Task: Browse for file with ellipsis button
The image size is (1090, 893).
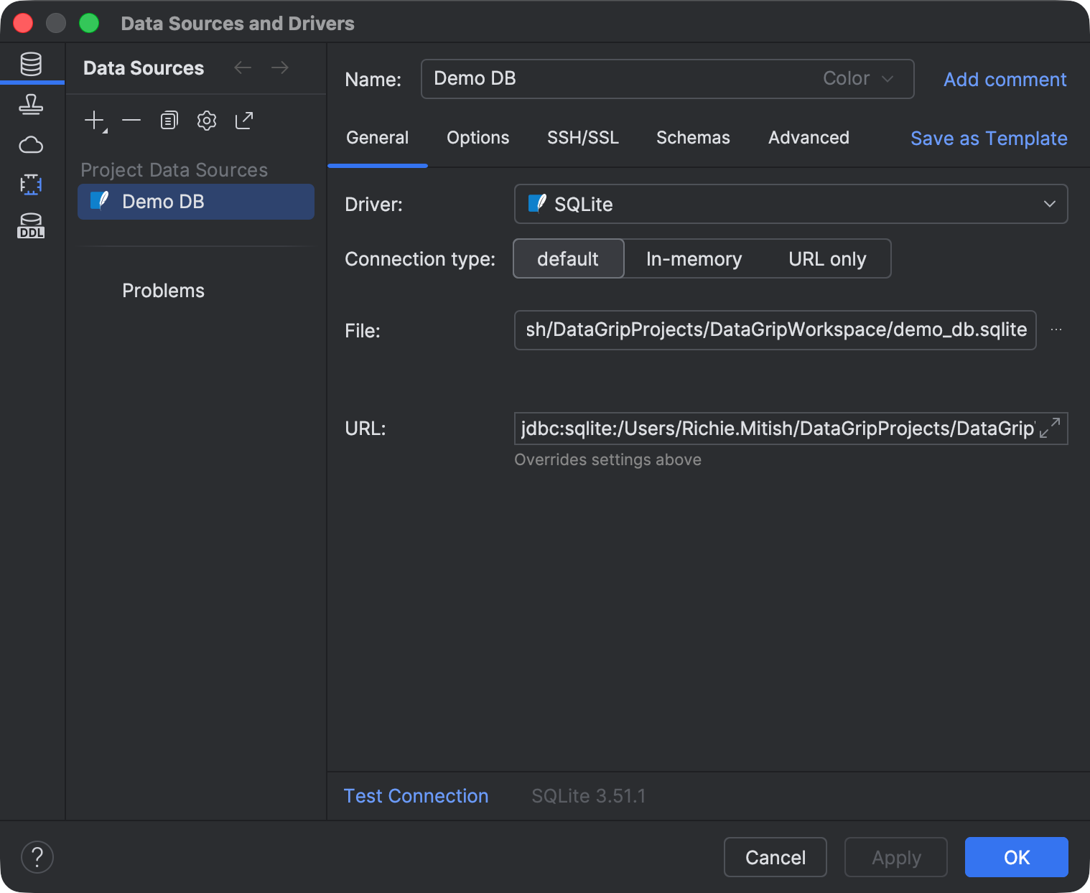Action: [x=1056, y=329]
